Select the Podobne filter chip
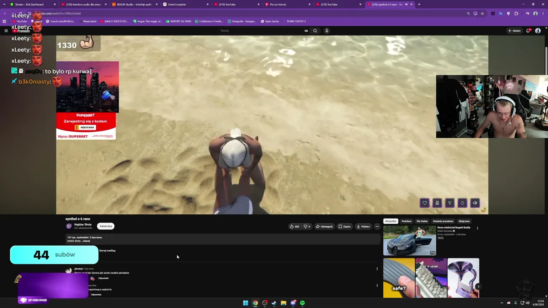The width and height of the screenshot is (548, 308). pos(406,221)
